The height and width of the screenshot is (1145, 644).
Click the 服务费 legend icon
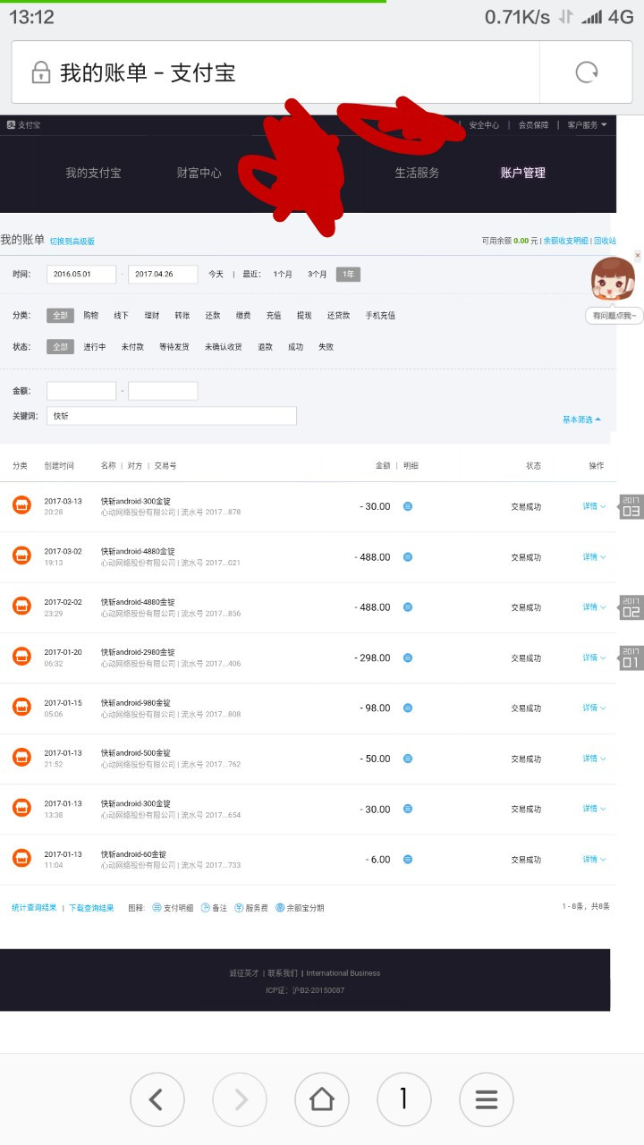pos(239,907)
